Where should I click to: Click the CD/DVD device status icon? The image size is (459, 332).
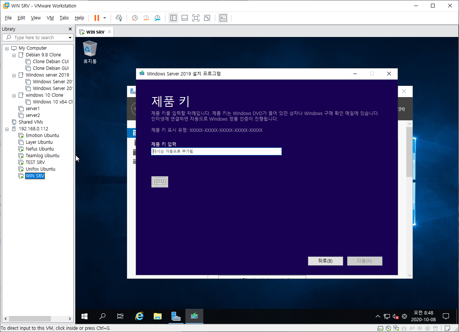[x=388, y=329]
